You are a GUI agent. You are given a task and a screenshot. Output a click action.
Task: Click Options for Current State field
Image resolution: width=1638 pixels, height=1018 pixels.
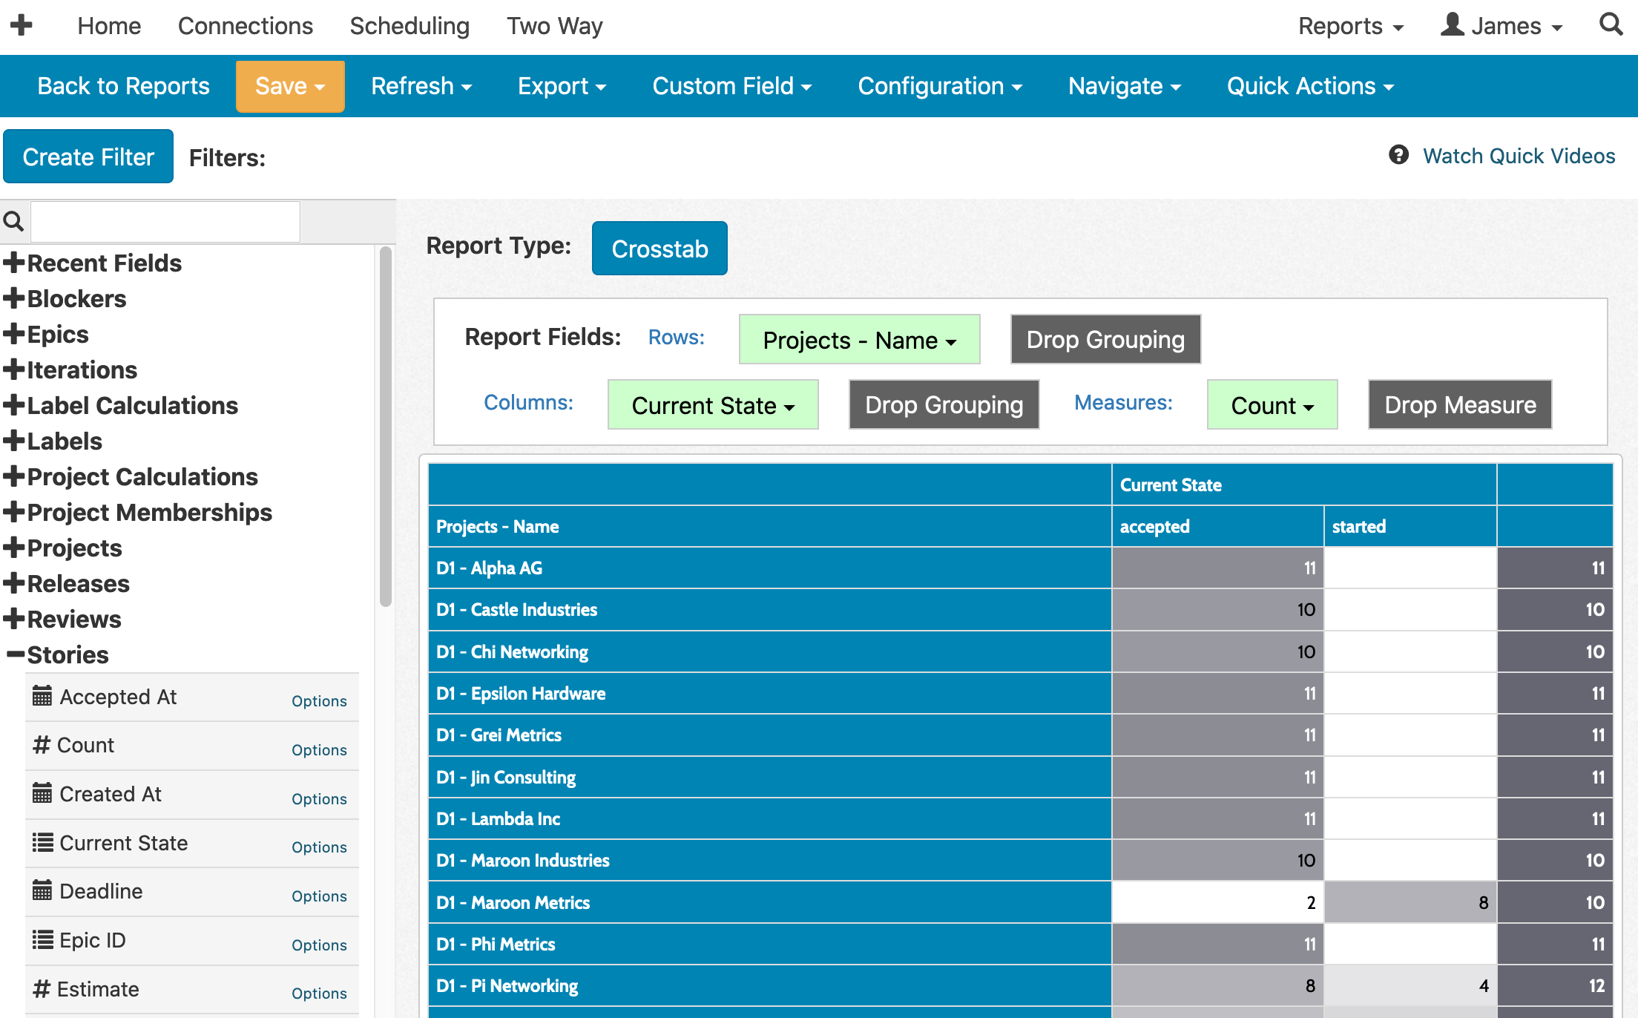(x=319, y=847)
